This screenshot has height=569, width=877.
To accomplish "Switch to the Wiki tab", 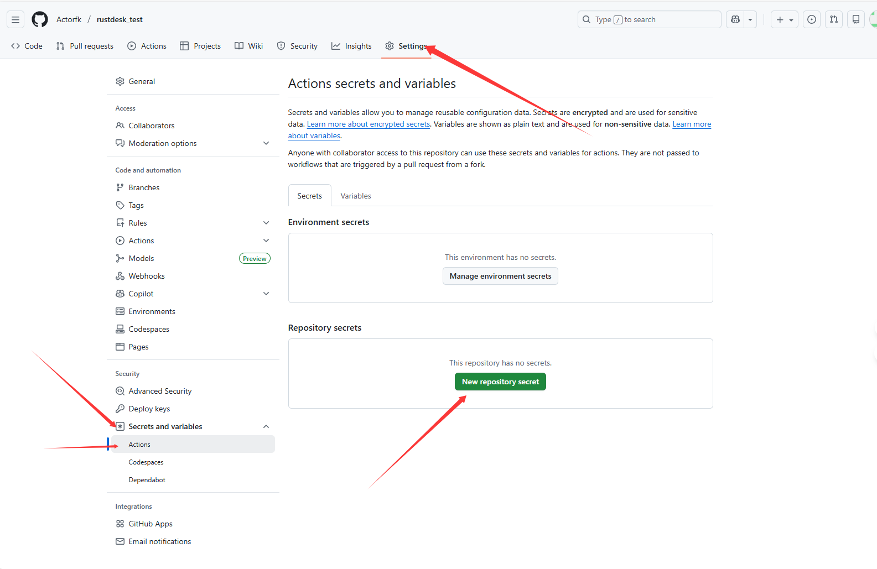I will point(248,46).
